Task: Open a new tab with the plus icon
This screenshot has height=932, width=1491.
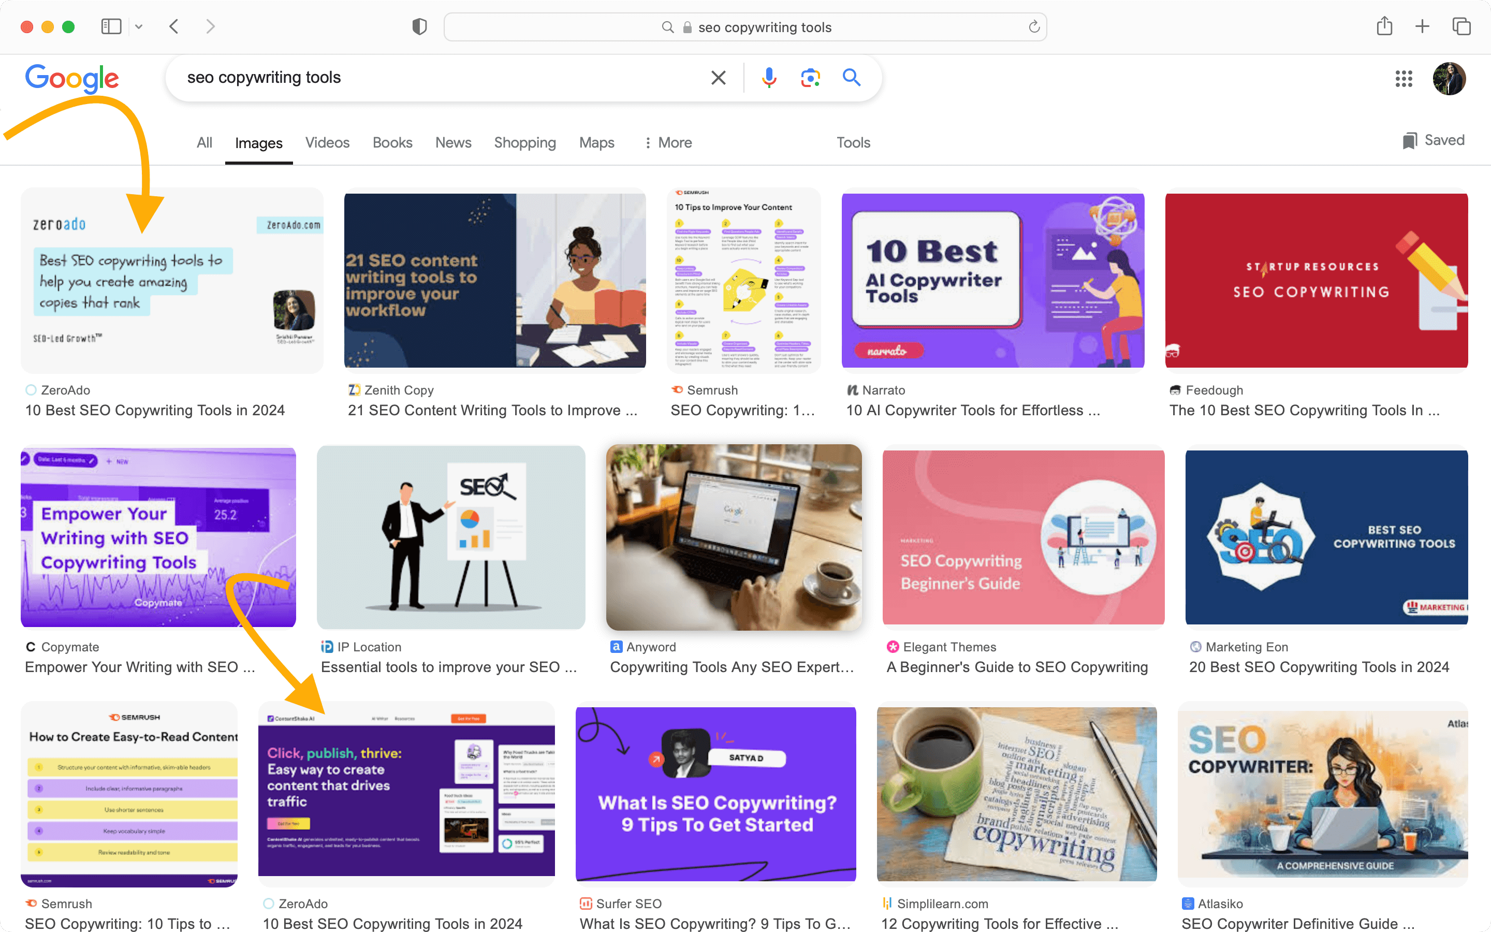Action: 1422,26
